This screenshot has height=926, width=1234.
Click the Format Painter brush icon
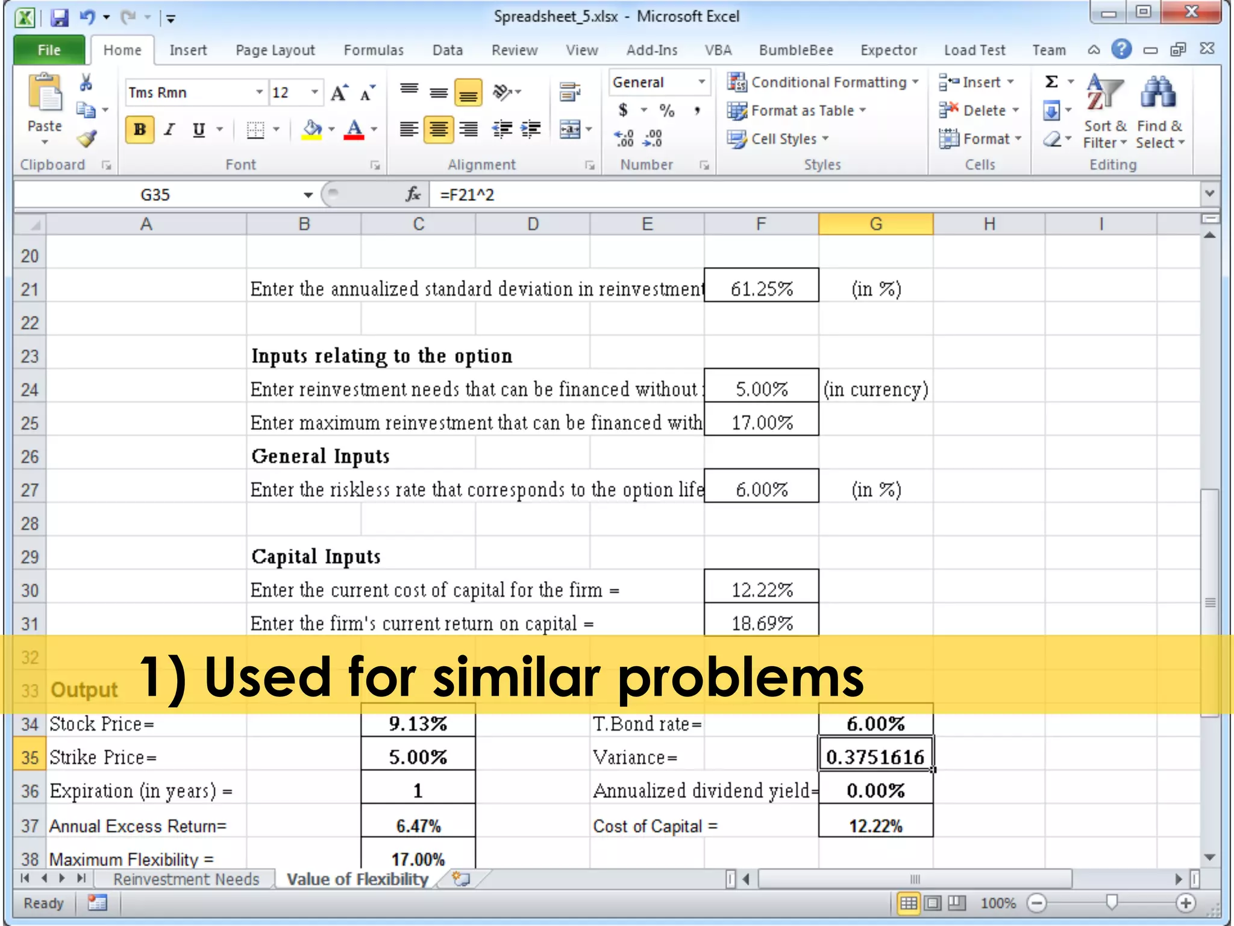[x=87, y=139]
